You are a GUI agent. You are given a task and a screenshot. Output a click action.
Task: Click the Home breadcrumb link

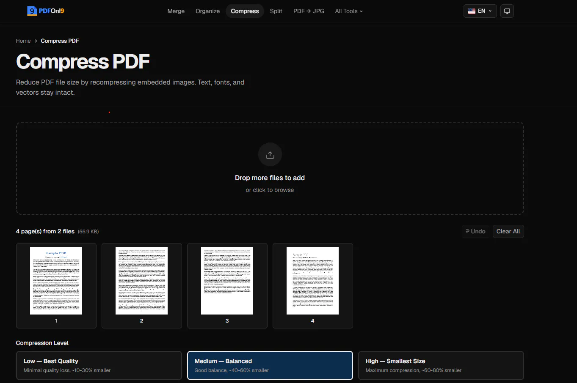point(23,41)
